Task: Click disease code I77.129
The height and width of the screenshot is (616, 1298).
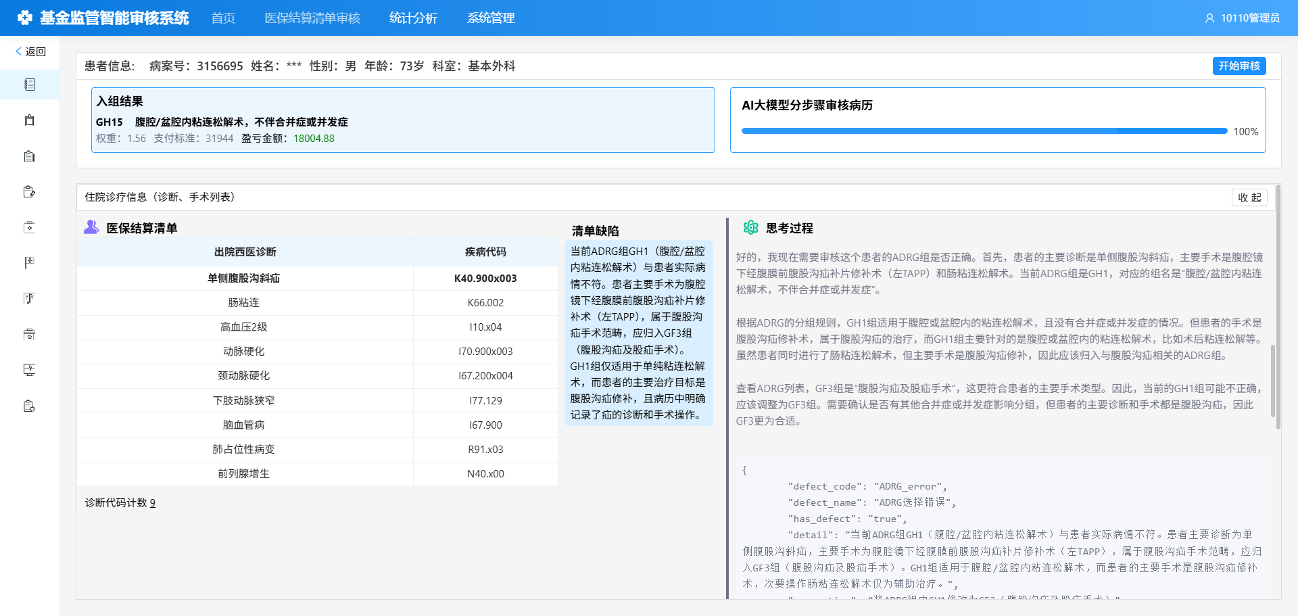Action: point(485,401)
